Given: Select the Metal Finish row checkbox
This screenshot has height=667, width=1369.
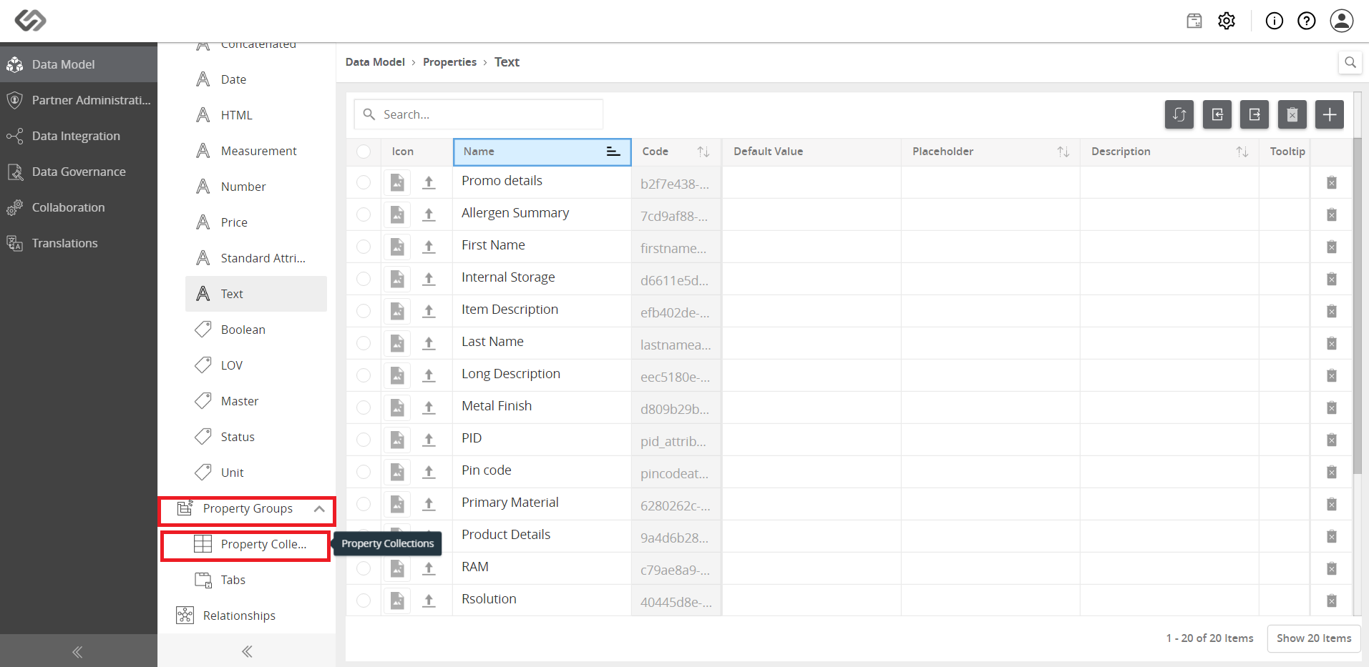Looking at the screenshot, I should pyautogui.click(x=364, y=407).
